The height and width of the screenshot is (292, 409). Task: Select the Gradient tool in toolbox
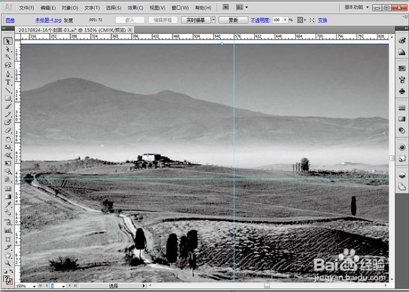(7, 197)
